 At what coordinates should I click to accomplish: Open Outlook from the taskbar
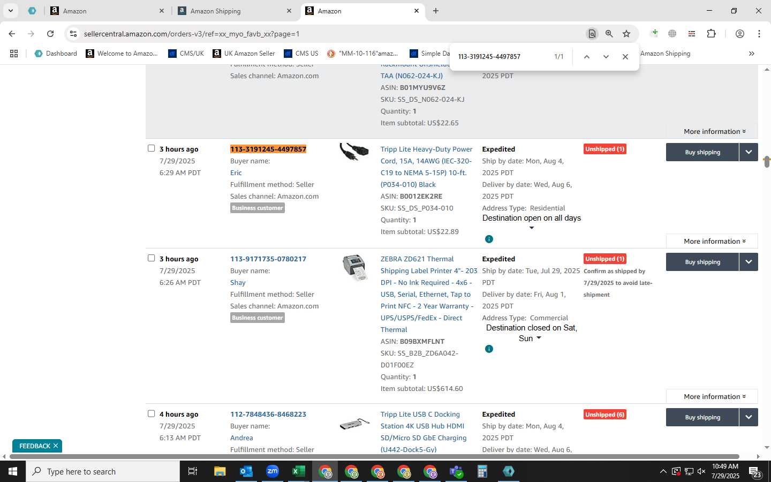246,471
